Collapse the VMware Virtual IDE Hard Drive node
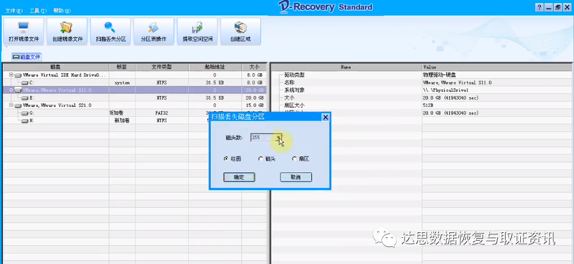 click(12, 75)
